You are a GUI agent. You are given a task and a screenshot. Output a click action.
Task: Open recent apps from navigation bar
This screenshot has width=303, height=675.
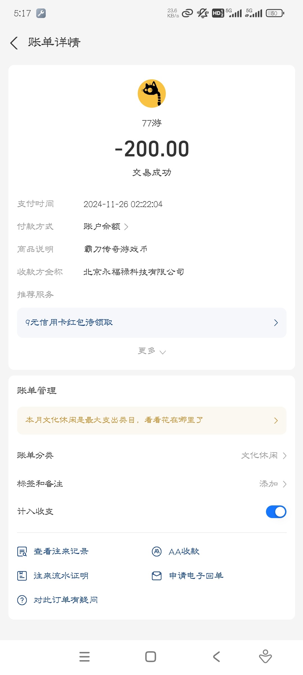(x=84, y=657)
